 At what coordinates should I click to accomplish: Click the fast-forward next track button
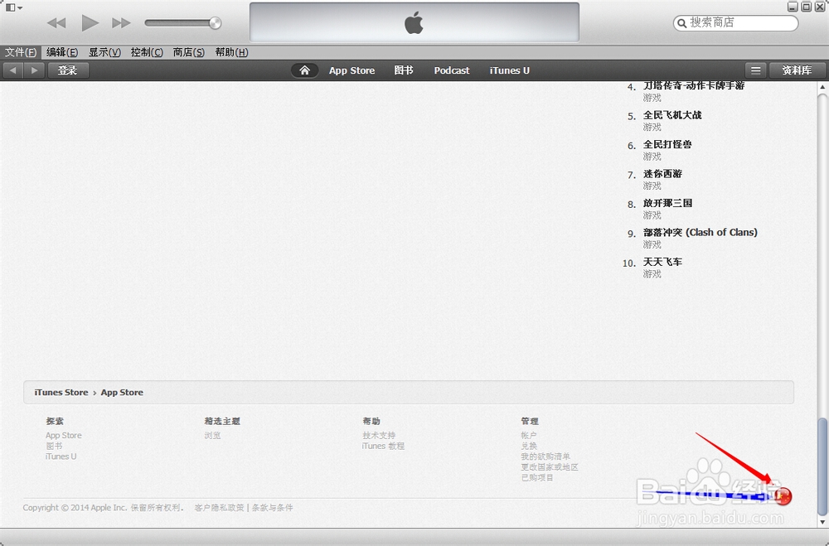pyautogui.click(x=121, y=22)
